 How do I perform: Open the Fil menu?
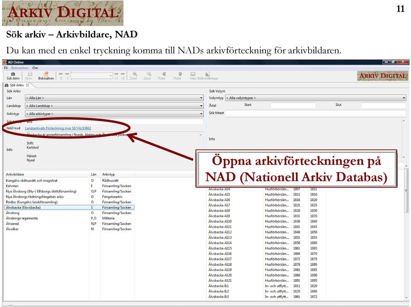click(6, 68)
